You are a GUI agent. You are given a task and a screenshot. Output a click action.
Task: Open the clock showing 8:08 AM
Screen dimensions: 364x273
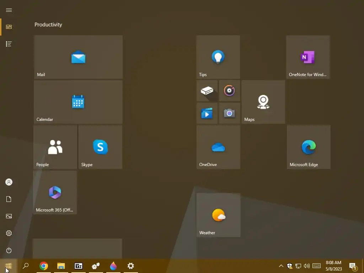333,266
